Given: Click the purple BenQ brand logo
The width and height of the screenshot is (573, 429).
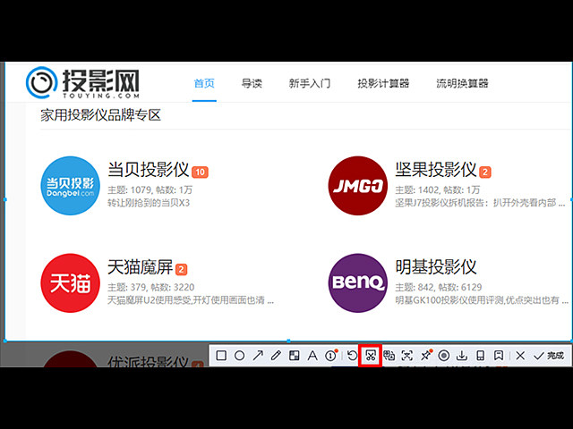Looking at the screenshot, I should coord(358,283).
